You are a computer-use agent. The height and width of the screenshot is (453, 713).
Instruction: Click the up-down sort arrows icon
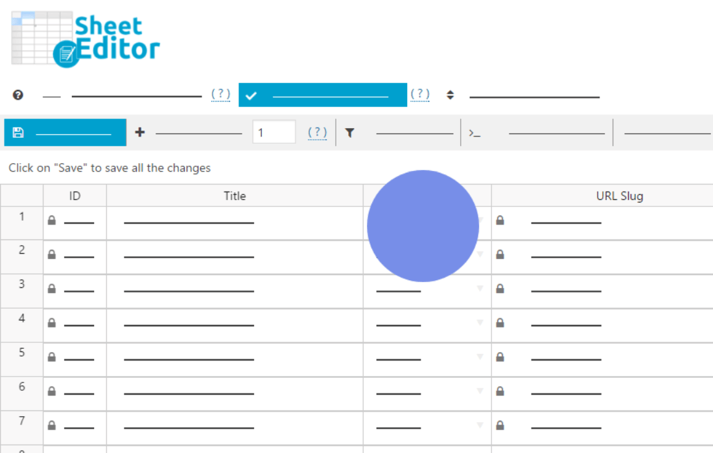(450, 95)
